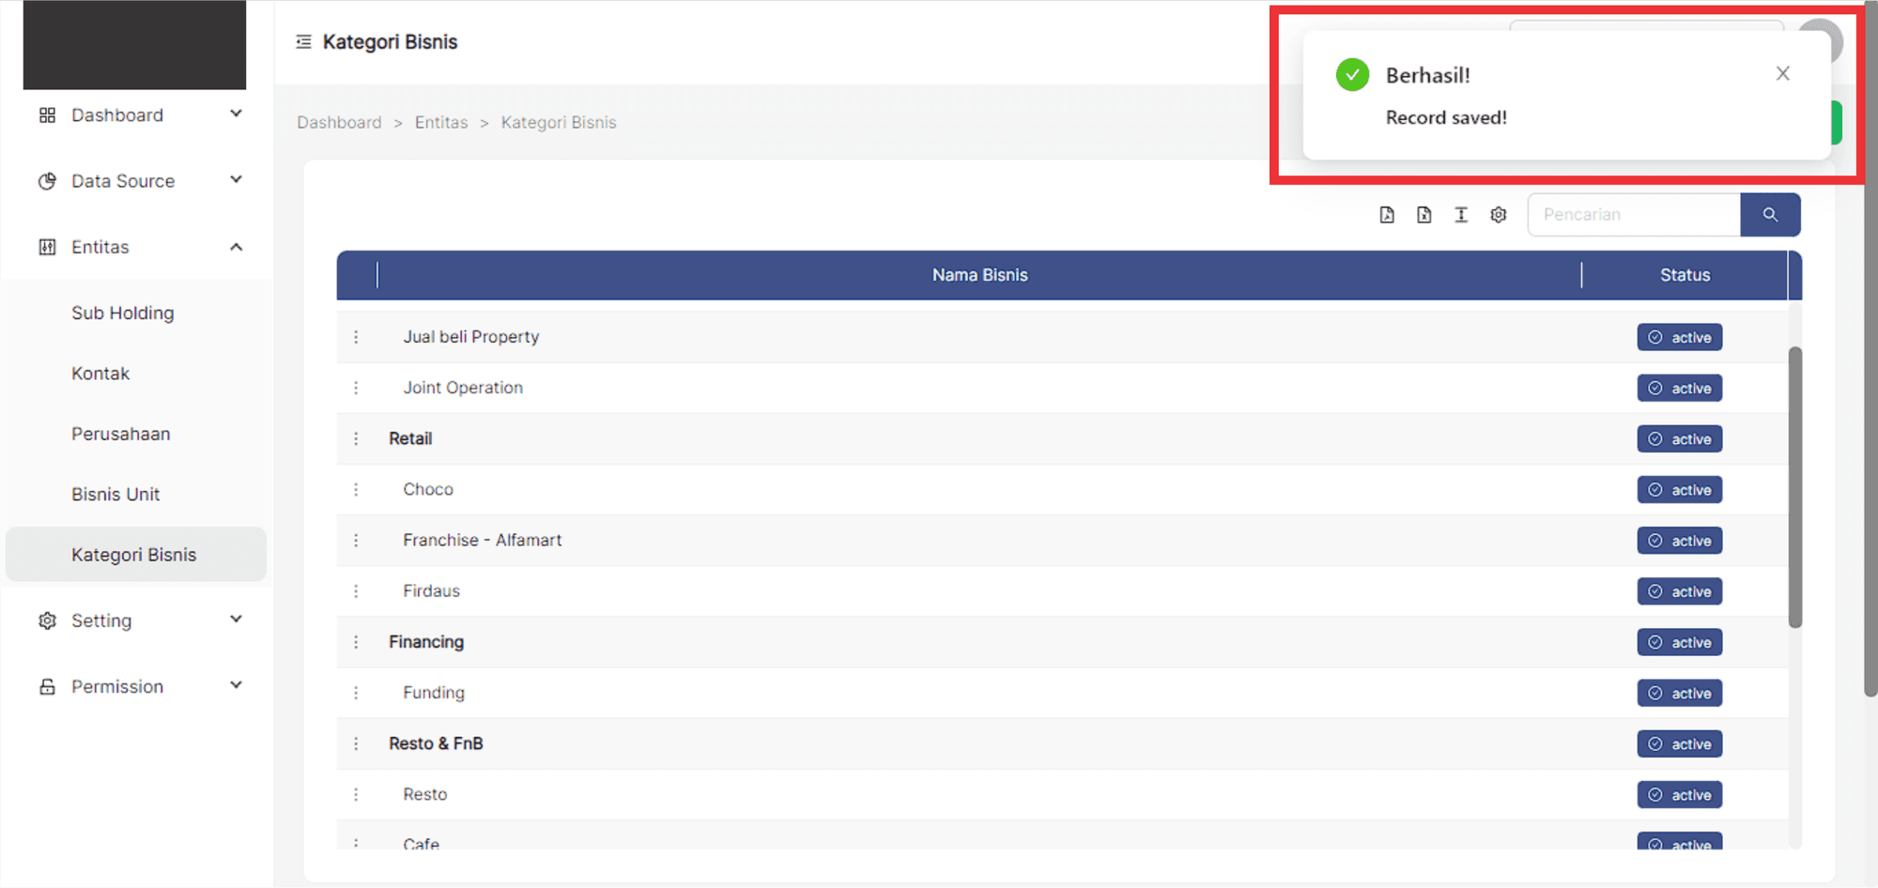Export table to PDF file icon
Viewport: 1878px width, 888px height.
coord(1387,215)
